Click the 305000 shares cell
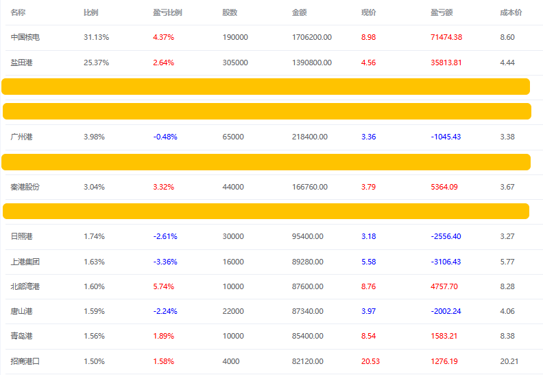Image resolution: width=543 pixels, height=375 pixels. [x=235, y=62]
